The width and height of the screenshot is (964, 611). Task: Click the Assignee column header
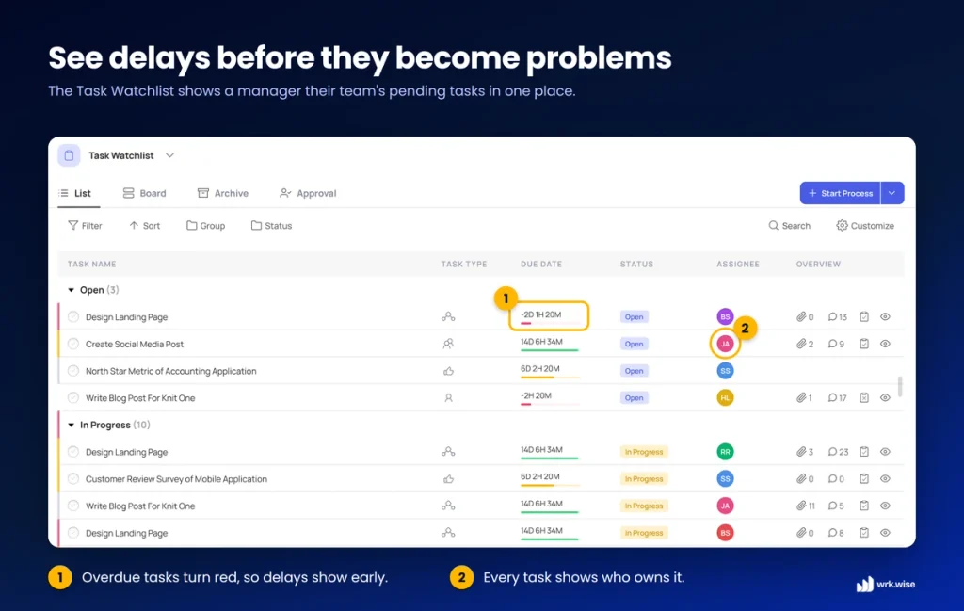point(738,264)
